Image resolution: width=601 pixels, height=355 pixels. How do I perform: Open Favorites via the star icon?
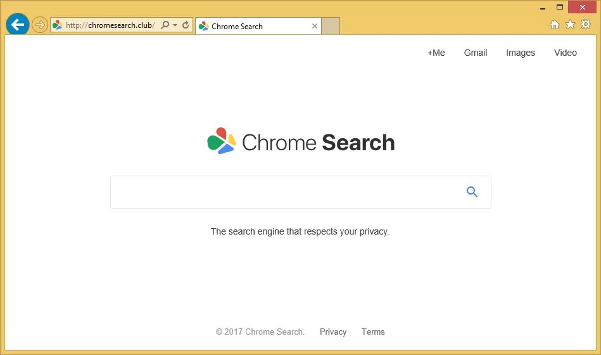(571, 25)
